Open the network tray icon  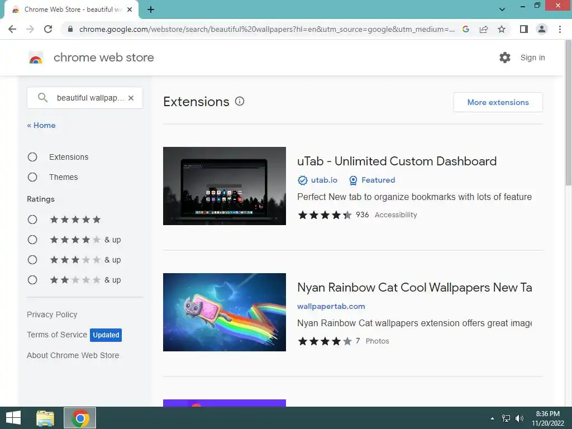(x=506, y=418)
